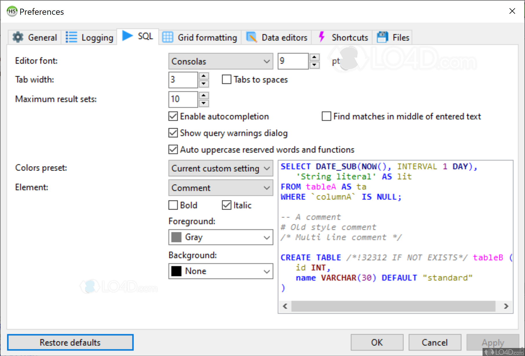
Task: Open the editor font dropdown showing Consolas
Action: pyautogui.click(x=220, y=61)
